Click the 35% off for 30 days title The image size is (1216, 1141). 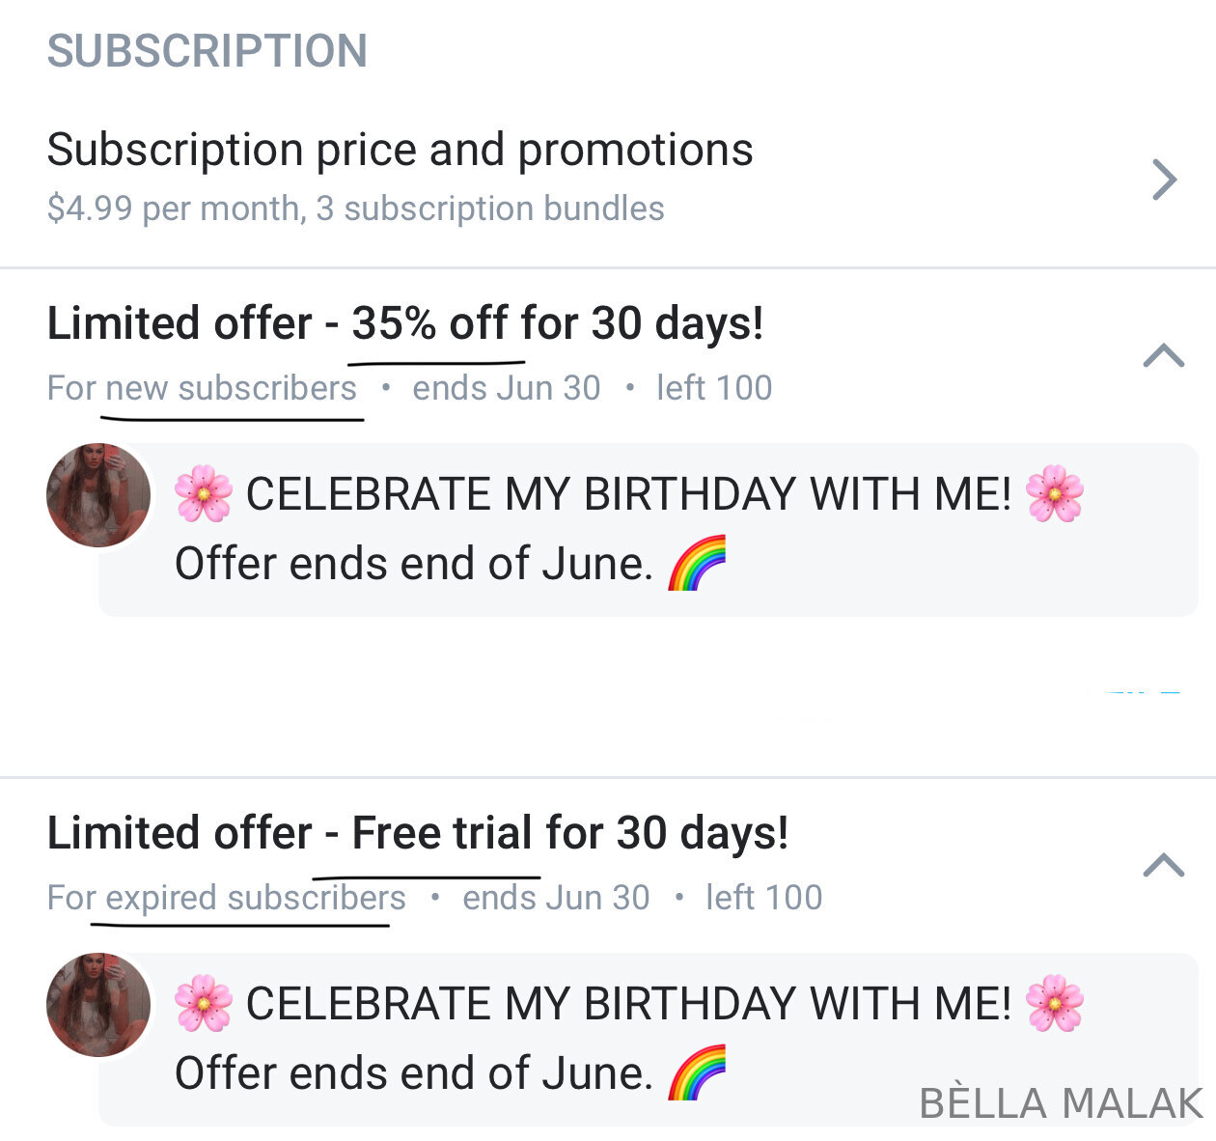(405, 323)
